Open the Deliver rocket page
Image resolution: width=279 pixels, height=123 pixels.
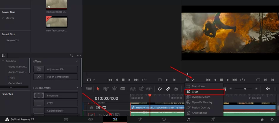tap(213, 119)
